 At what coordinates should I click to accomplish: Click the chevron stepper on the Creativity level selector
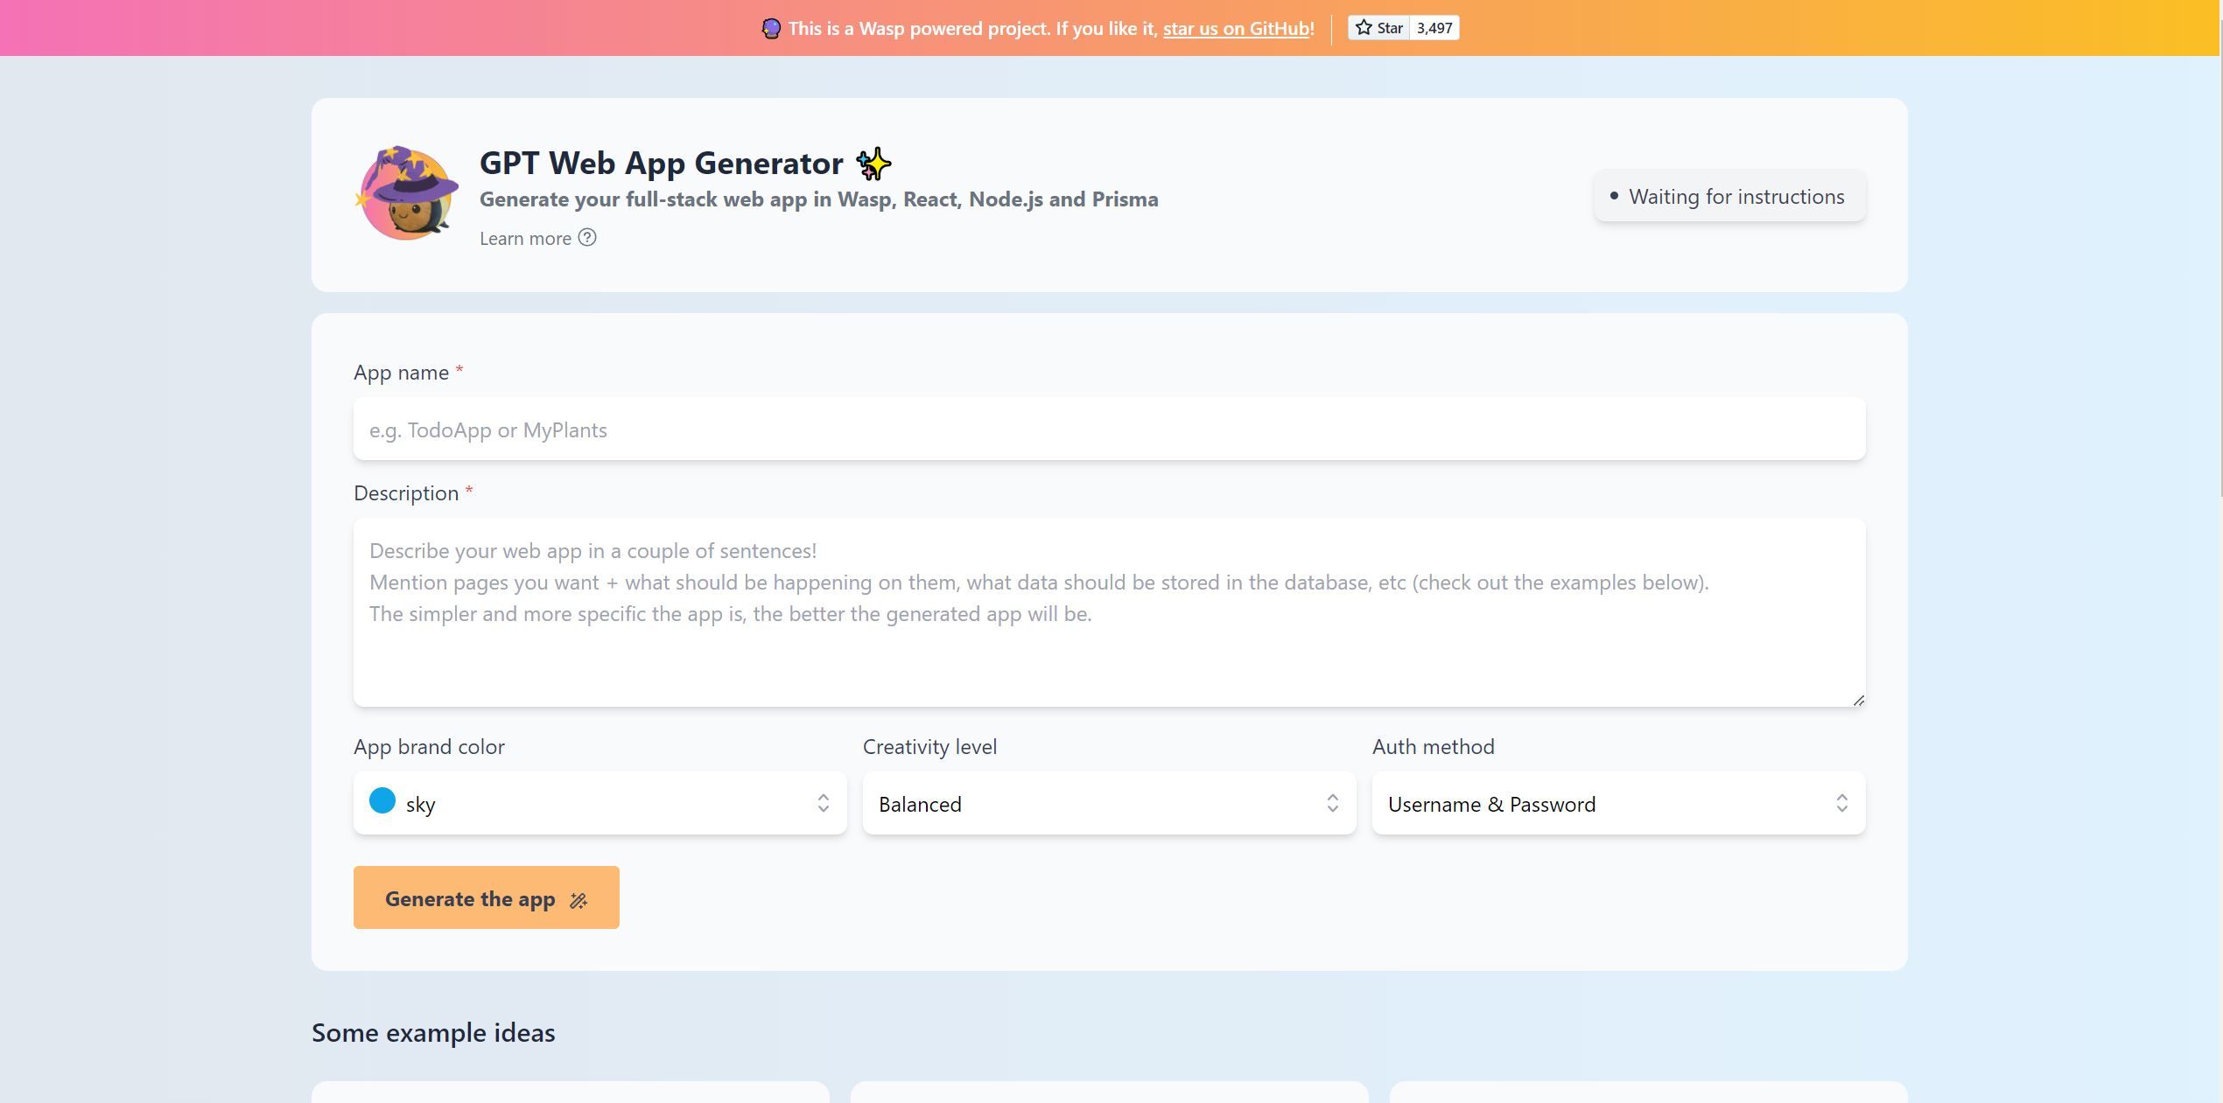pyautogui.click(x=1332, y=803)
